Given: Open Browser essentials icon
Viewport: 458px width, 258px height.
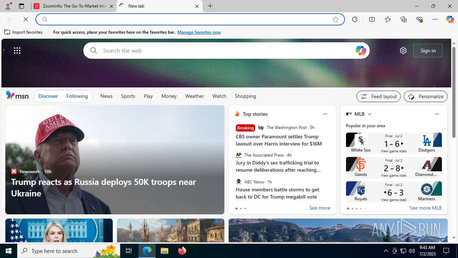Looking at the screenshot, I should (x=419, y=19).
